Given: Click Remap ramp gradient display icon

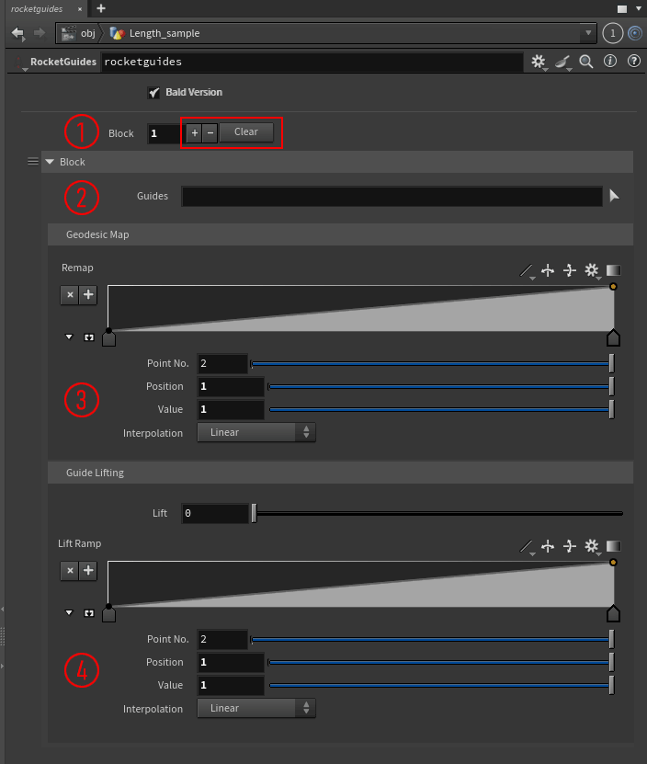Looking at the screenshot, I should (x=613, y=270).
